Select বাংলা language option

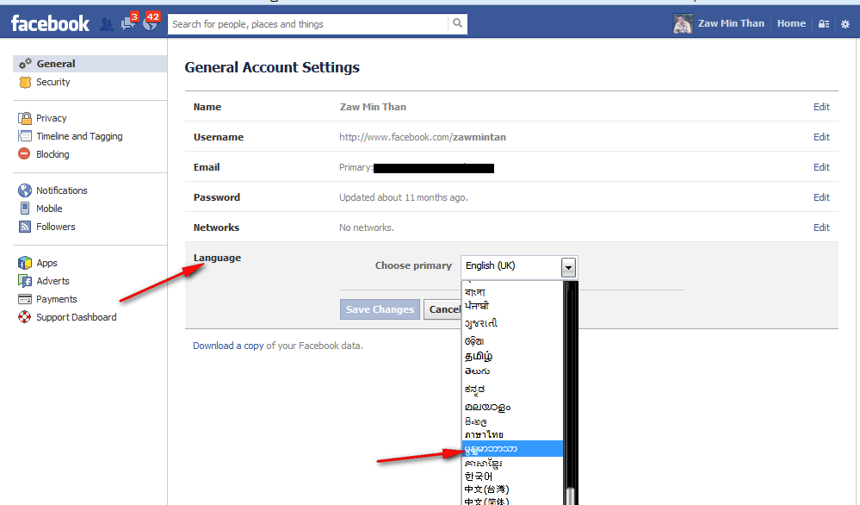475,292
